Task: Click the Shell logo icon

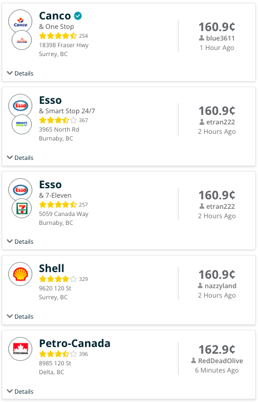Action: pos(20,274)
